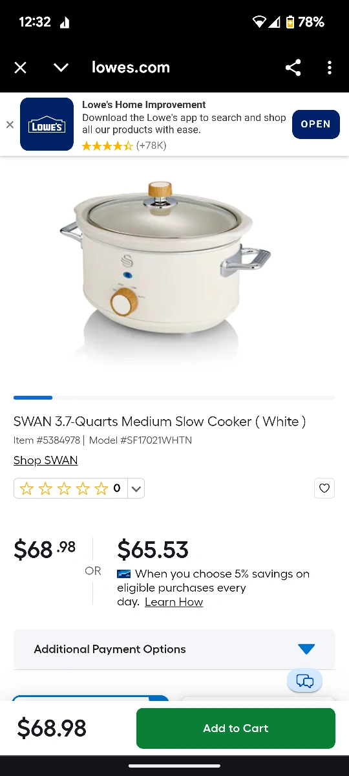
Task: Tap the lowes.com address bar text
Action: (131, 68)
